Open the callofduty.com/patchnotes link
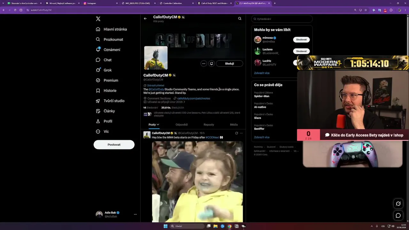The width and height of the screenshot is (409, 230). pos(194,98)
